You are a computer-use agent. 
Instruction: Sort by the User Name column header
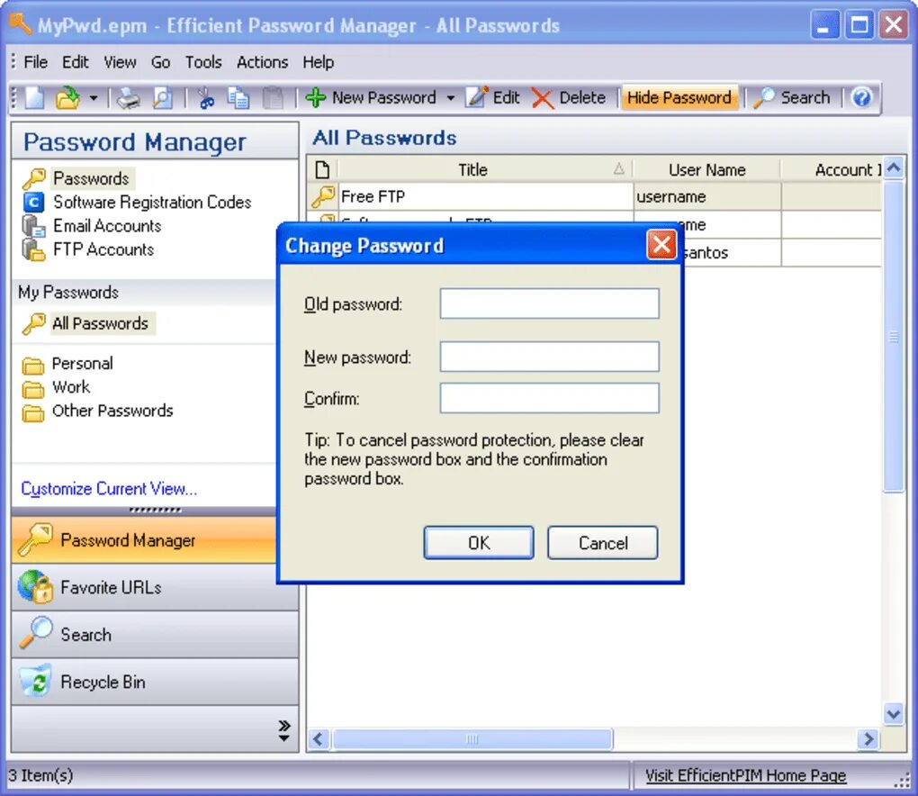706,170
